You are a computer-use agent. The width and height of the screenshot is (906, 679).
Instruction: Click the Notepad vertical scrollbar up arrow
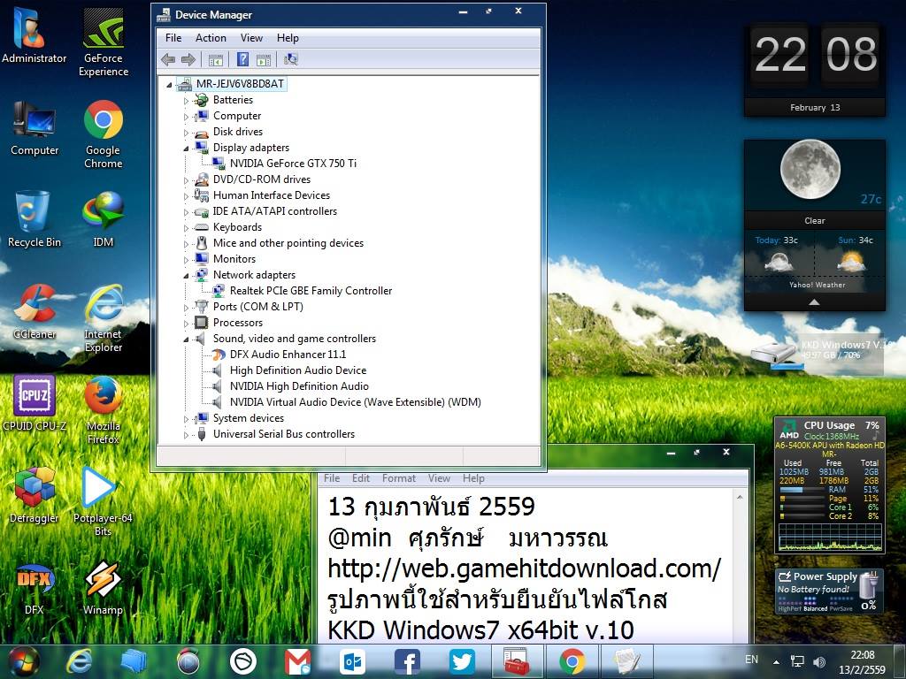click(740, 497)
